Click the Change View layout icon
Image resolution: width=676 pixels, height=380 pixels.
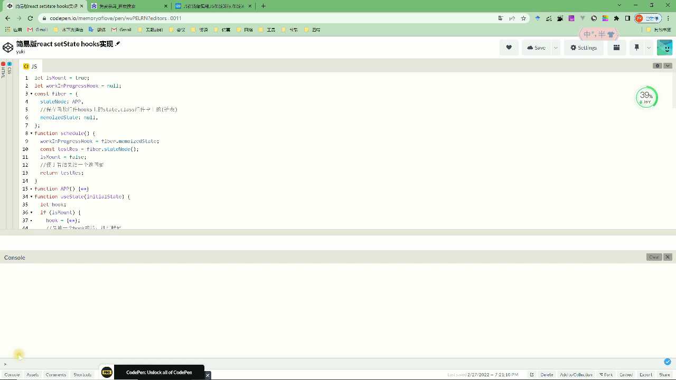coord(616,47)
